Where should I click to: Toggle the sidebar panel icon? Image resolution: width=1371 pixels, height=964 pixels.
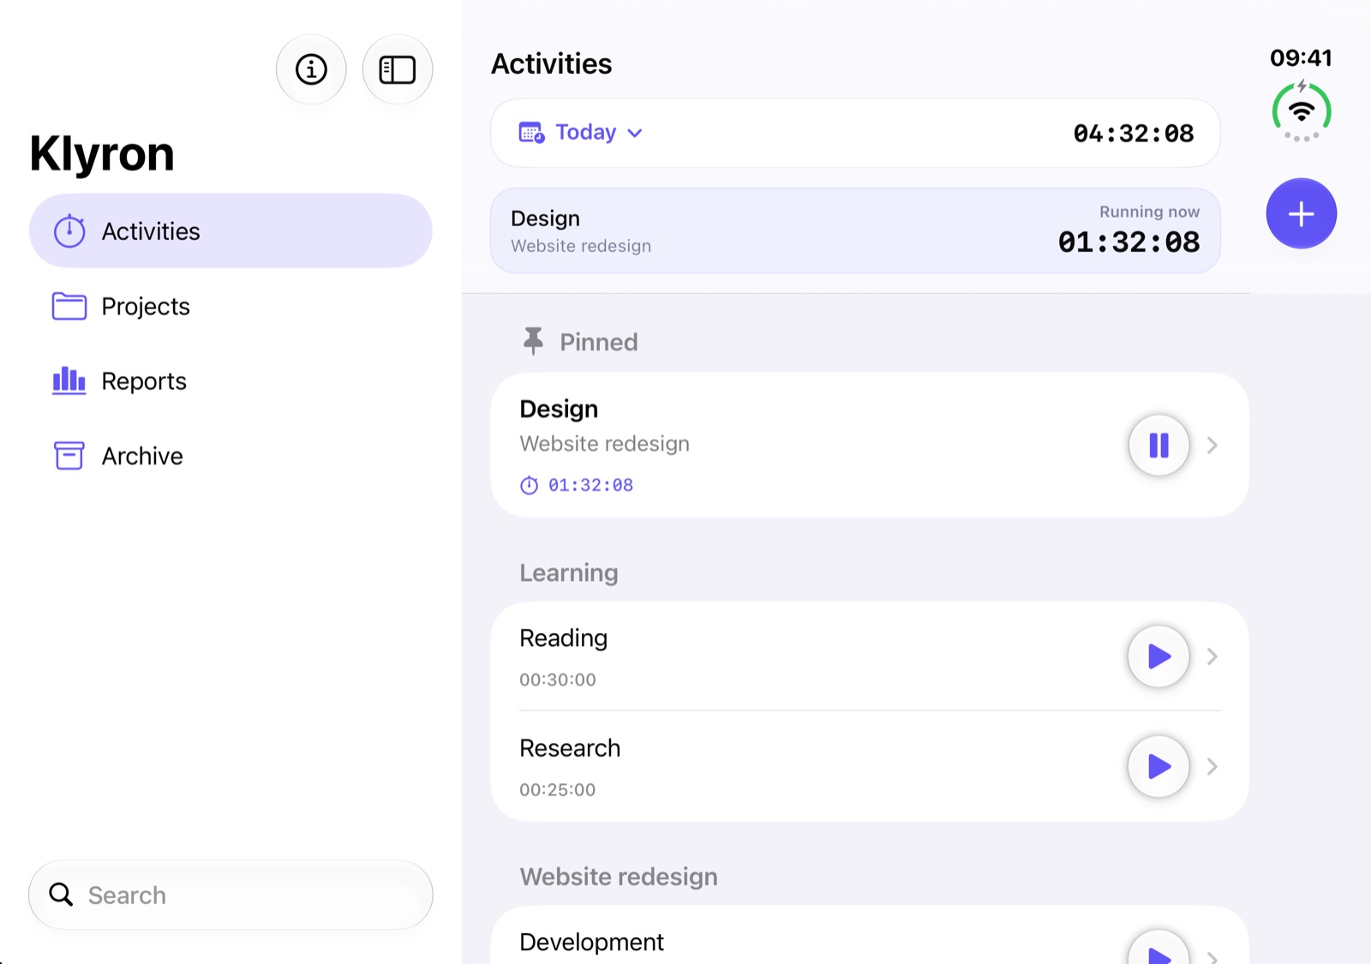coord(398,69)
